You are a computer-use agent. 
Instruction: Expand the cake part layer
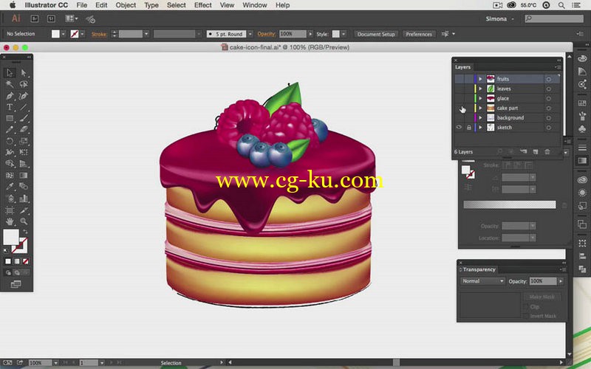pyautogui.click(x=481, y=108)
